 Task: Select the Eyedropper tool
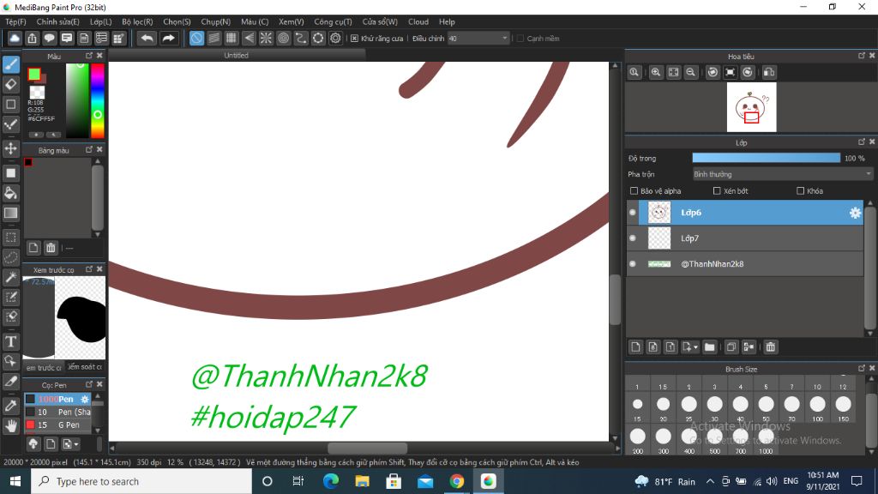pos(11,406)
